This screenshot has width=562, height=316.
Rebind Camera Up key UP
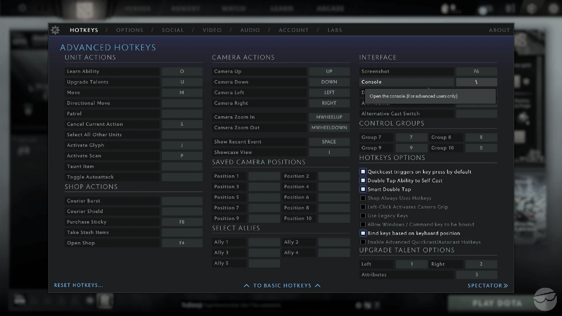click(x=329, y=72)
